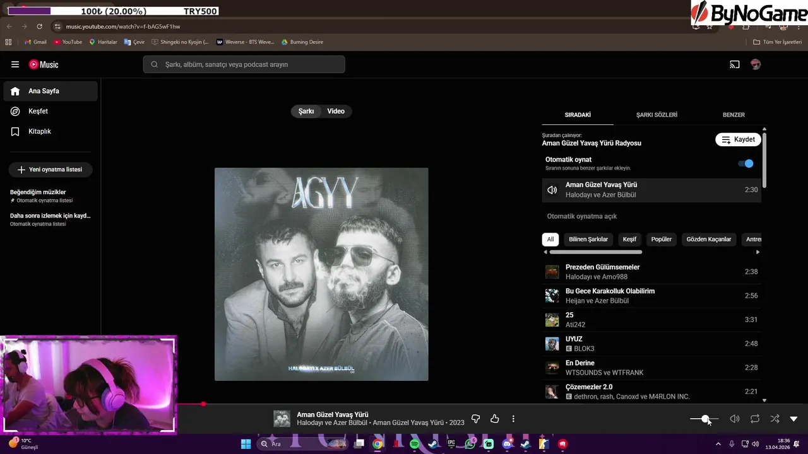The height and width of the screenshot is (454, 808).
Task: Mute using the speaker volume icon
Action: [735, 419]
